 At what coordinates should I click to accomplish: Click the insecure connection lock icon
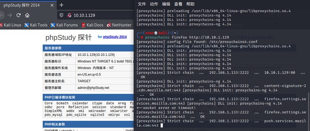pyautogui.click(x=69, y=15)
